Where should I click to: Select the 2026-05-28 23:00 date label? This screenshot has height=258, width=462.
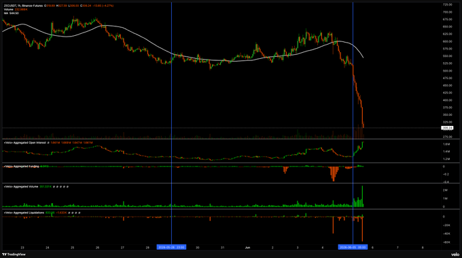coord(171,247)
